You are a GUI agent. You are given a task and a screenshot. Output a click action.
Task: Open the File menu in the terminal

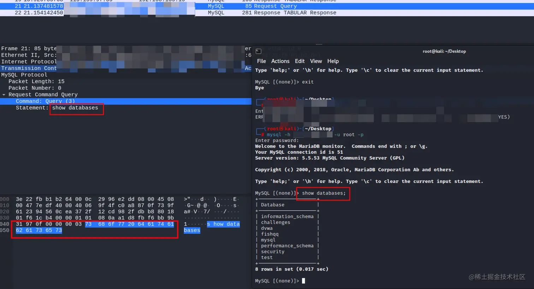[261, 61]
